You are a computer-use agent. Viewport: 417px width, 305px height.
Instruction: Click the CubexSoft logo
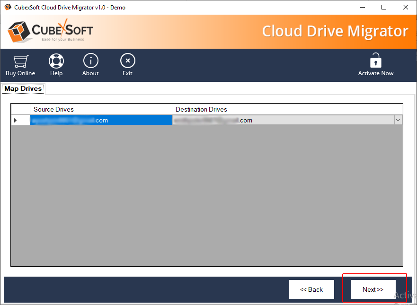(x=50, y=31)
